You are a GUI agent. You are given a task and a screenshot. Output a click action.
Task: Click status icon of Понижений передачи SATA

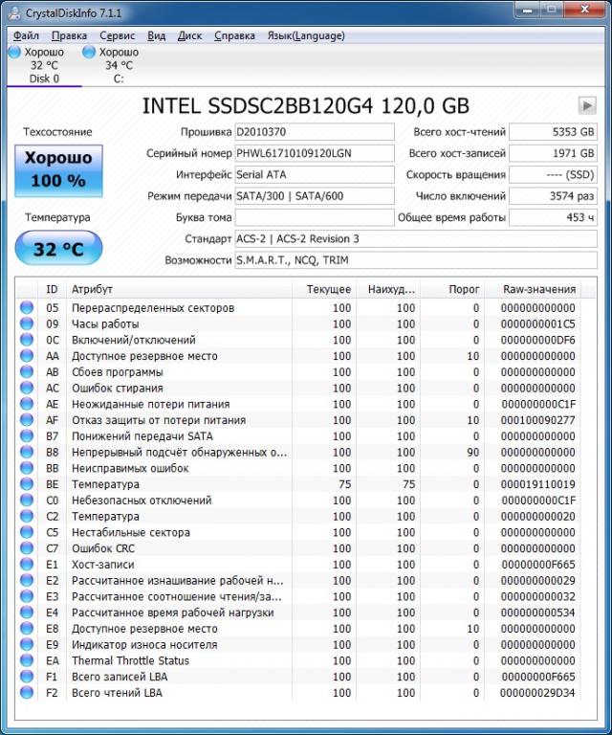pyautogui.click(x=27, y=436)
